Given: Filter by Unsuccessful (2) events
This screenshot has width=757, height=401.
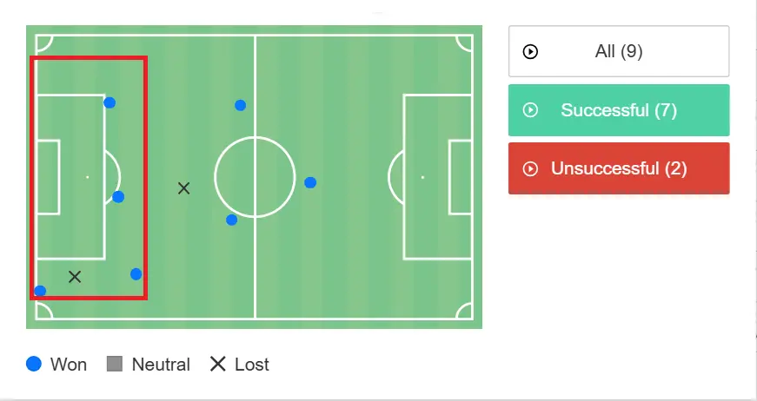Looking at the screenshot, I should [618, 168].
